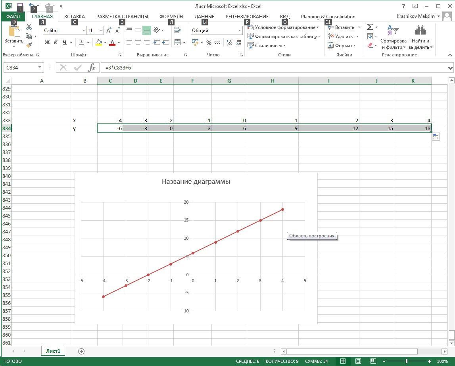Open the ВСТАВКА ribbon tab
Viewport: 455px width, 366px height.
click(x=75, y=17)
